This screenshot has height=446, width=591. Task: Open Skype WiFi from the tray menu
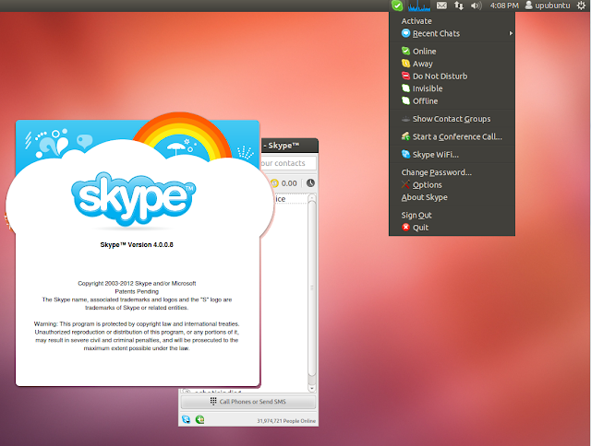pyautogui.click(x=452, y=155)
